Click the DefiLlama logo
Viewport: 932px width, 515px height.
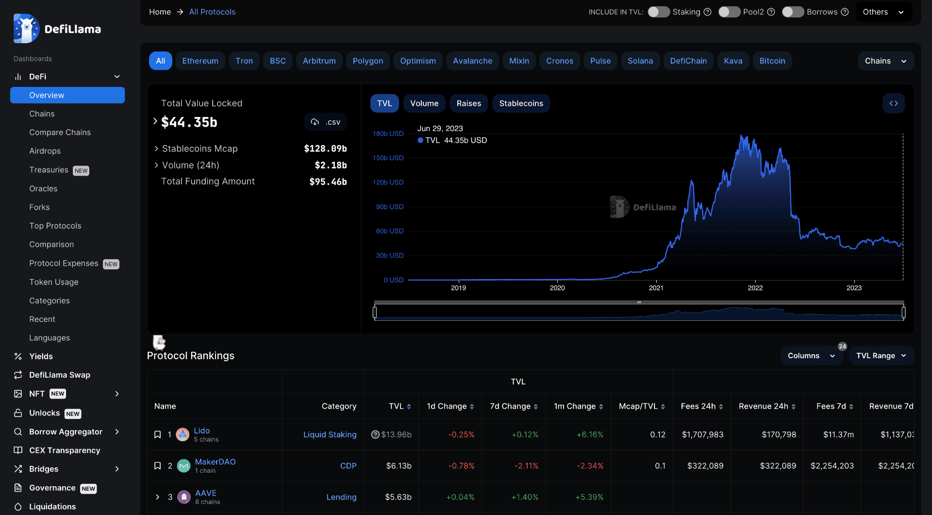tap(57, 29)
